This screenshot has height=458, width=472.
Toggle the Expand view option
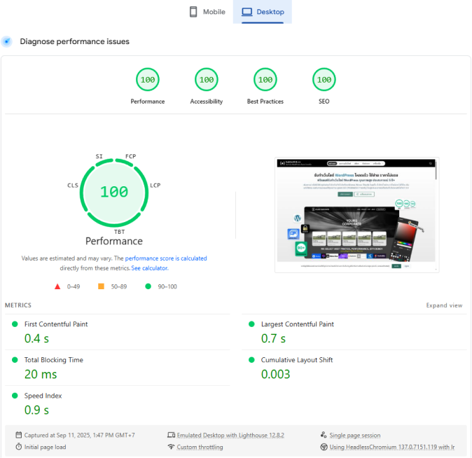tap(444, 305)
